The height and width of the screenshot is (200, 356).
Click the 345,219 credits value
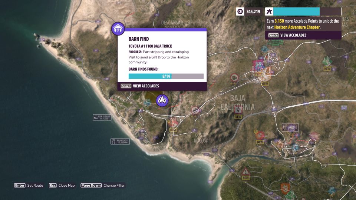click(253, 11)
